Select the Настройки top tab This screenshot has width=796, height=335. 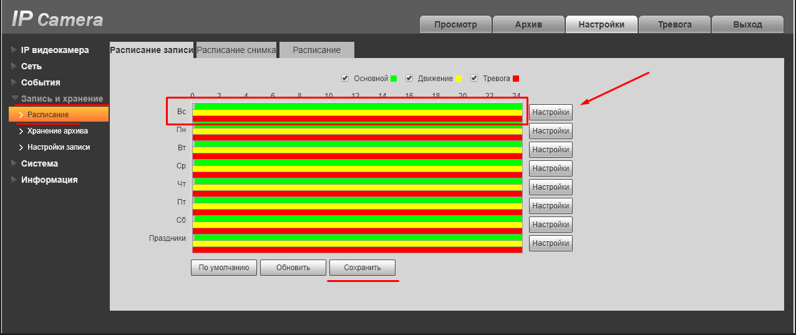coord(601,24)
